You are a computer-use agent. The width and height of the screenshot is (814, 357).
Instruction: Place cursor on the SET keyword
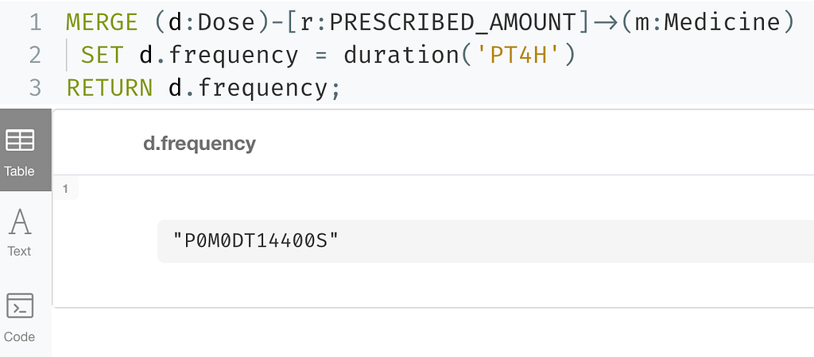[103, 55]
